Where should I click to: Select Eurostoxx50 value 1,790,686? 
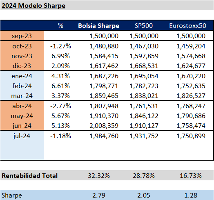[191, 116]
